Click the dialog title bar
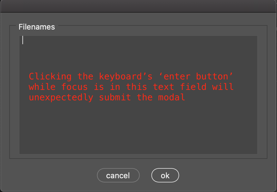277x192 pixels. point(138,5)
